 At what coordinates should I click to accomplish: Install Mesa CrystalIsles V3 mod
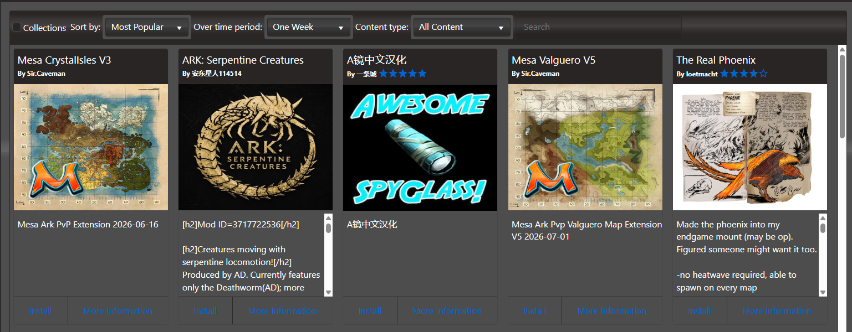[x=40, y=311]
